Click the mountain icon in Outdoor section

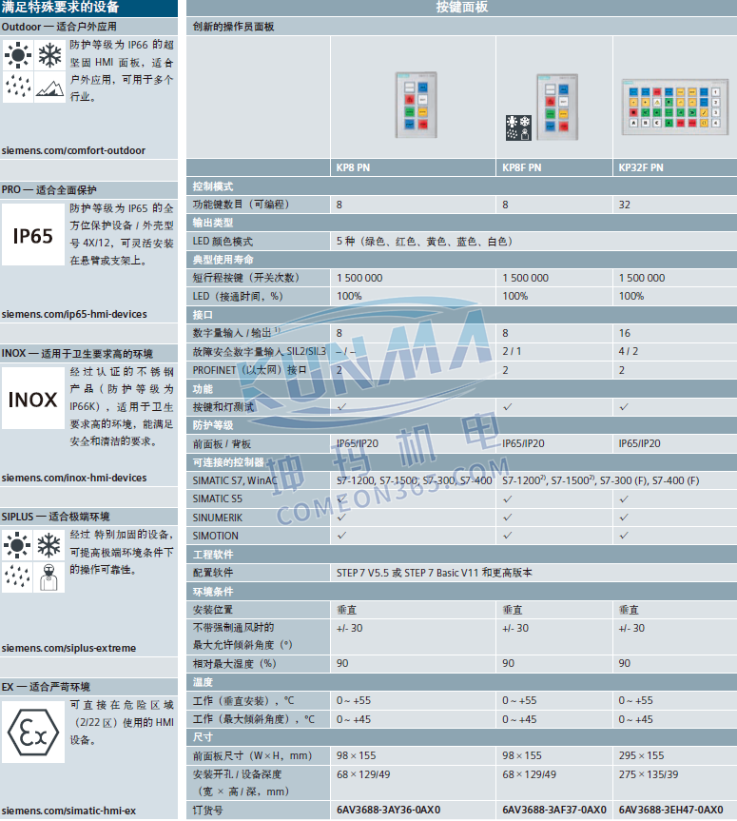[x=49, y=87]
